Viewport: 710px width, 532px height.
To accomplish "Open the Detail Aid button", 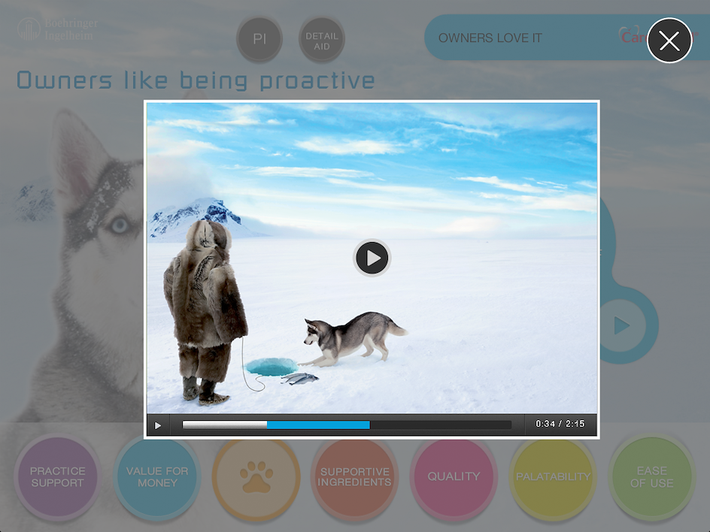I will click(322, 40).
